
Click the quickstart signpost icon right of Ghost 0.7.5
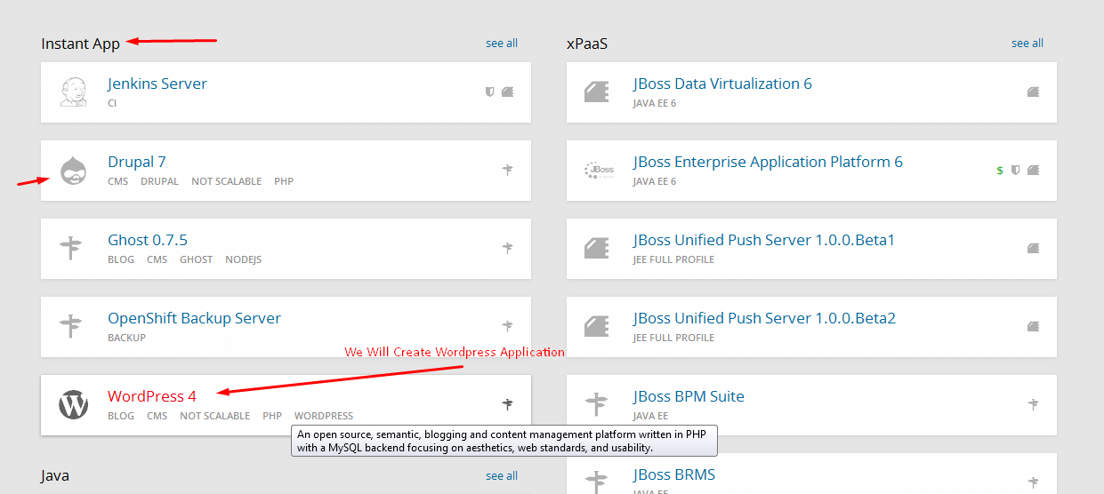(508, 248)
